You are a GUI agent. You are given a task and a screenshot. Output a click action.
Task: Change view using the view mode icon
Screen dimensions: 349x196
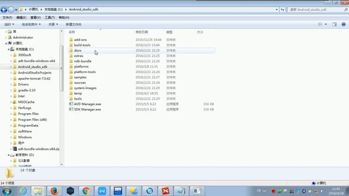[320, 24]
